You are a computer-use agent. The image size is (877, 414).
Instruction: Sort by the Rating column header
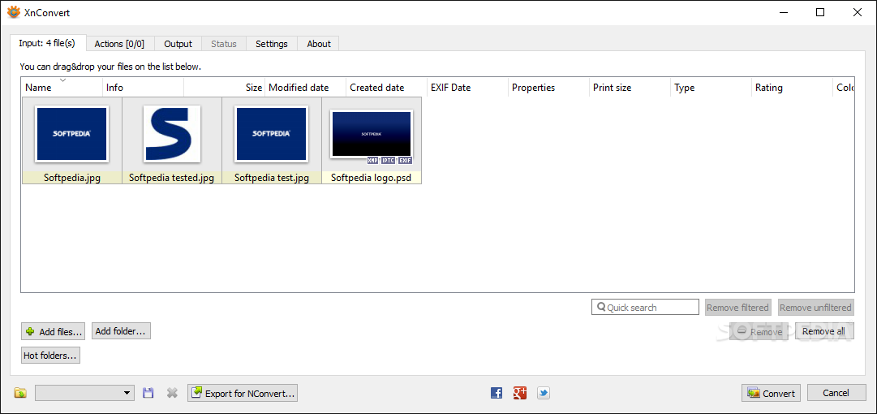(792, 88)
